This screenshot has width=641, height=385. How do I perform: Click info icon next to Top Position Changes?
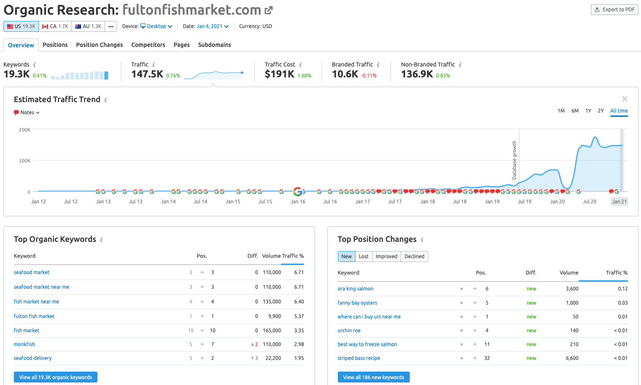point(422,240)
